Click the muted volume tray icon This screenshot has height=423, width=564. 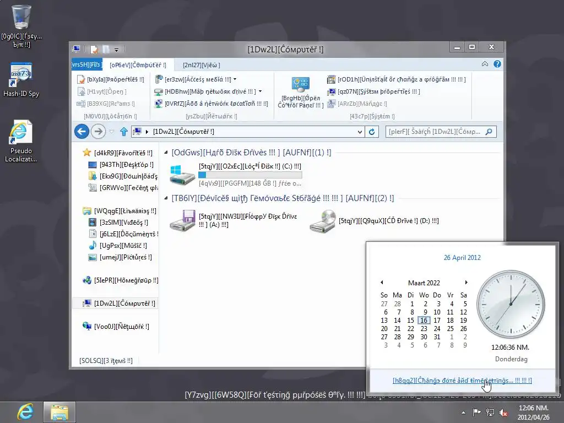click(503, 413)
